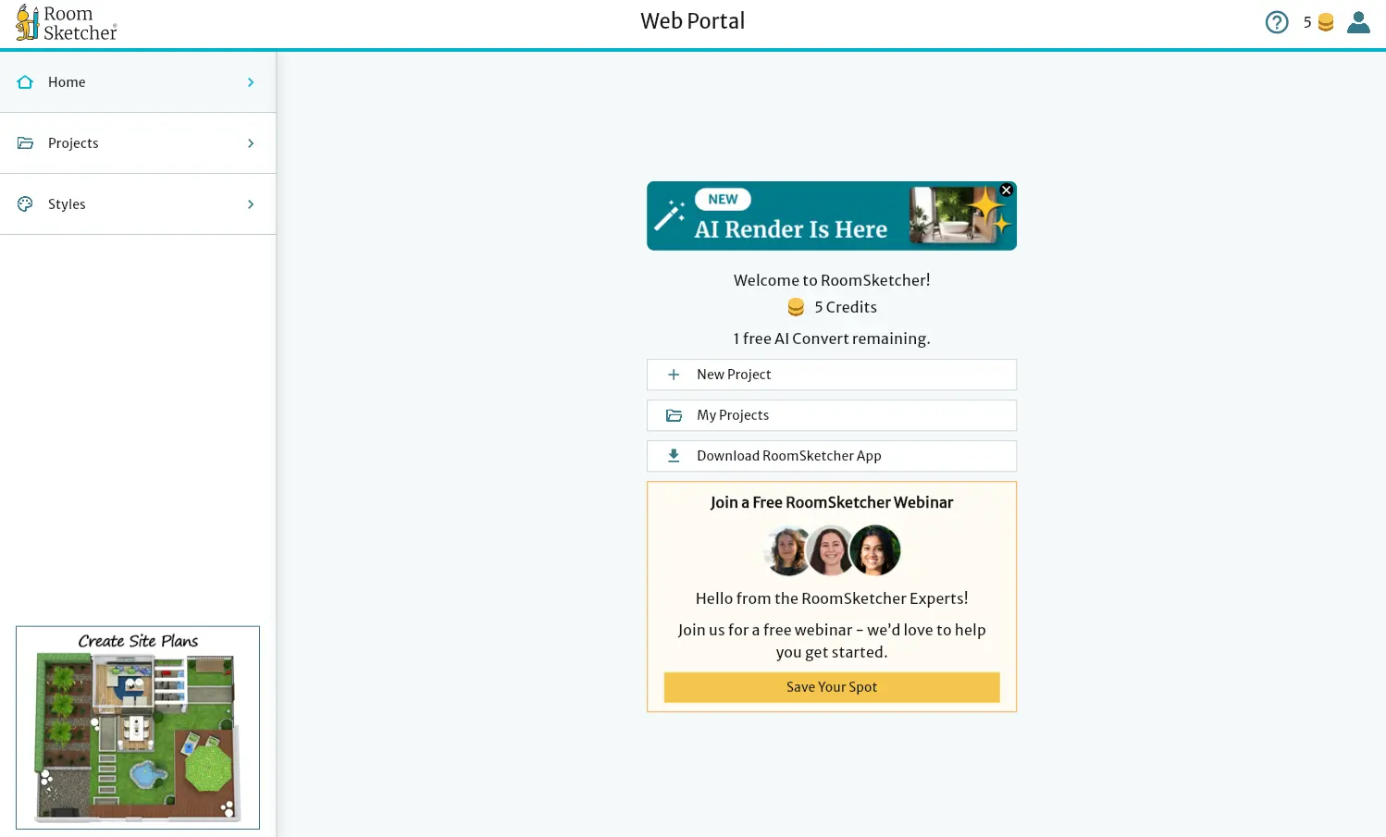Click the magic wand icon on banner
The image size is (1386, 837).
[x=669, y=215]
